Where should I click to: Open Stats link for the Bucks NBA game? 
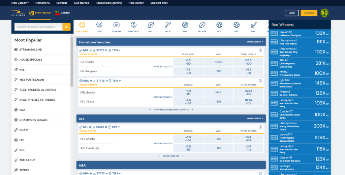[100, 81]
